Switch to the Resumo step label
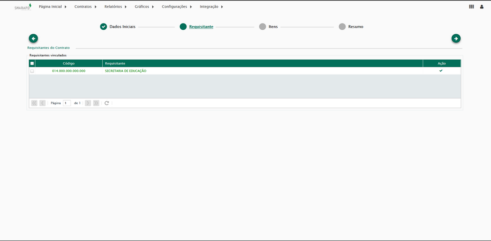The image size is (491, 241). 356,27
